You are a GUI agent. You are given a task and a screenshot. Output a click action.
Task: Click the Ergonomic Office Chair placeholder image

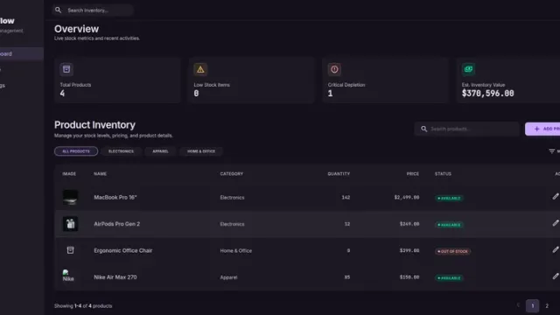[70, 250]
